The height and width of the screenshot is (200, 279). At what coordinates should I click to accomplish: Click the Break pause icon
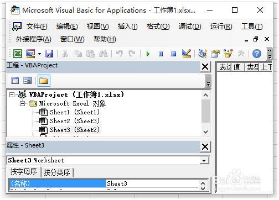pyautogui.click(x=161, y=54)
